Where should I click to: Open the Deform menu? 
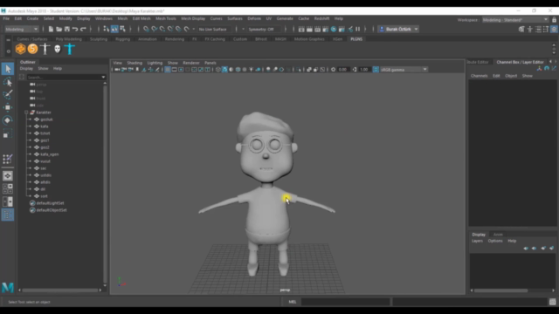click(x=254, y=18)
